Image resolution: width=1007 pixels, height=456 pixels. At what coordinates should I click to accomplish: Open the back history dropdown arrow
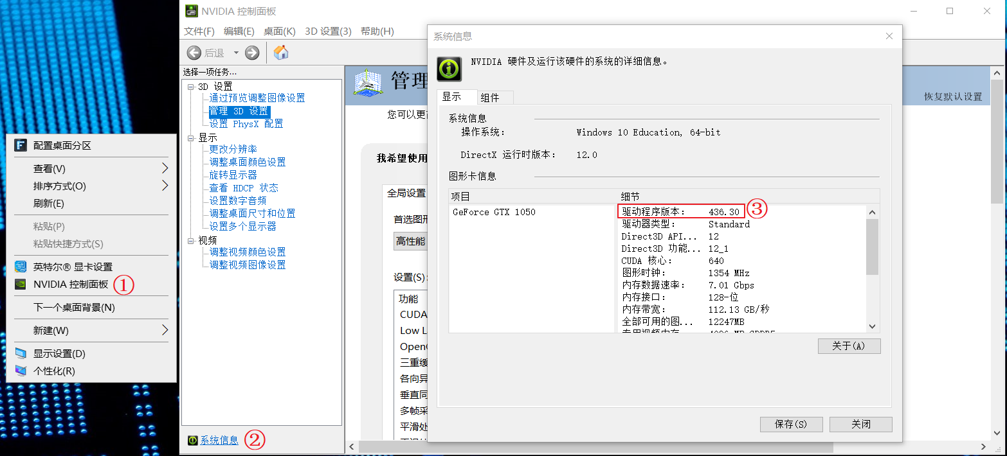(236, 53)
